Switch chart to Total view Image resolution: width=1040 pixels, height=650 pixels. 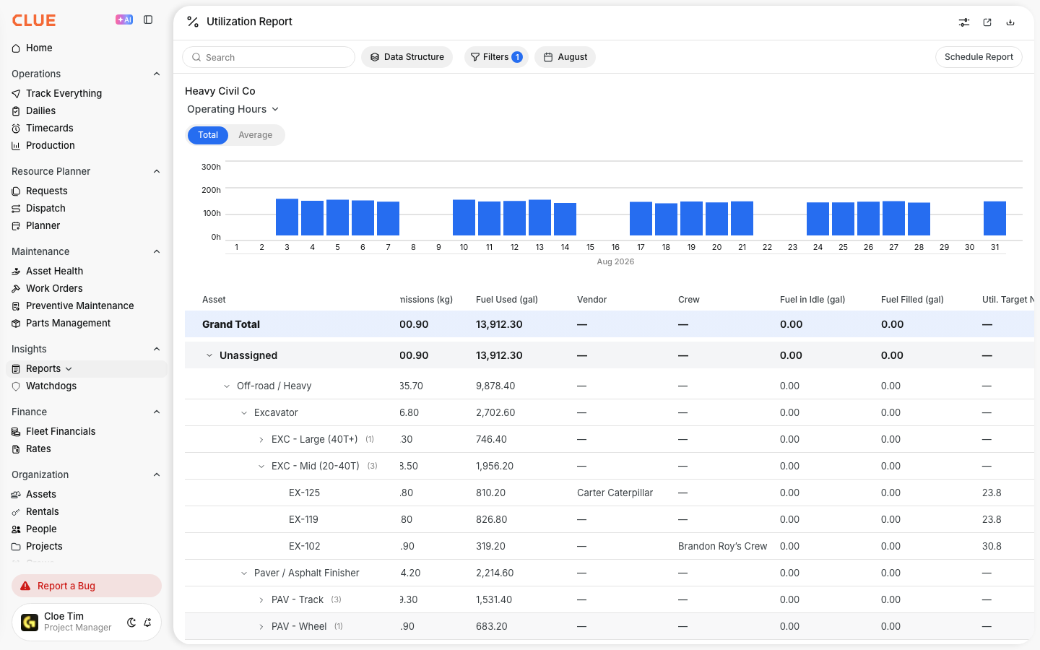coord(208,135)
